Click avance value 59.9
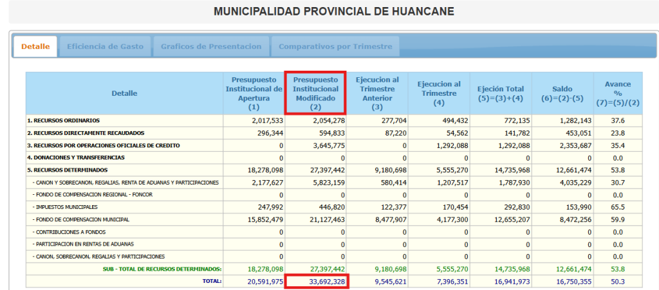 coord(618,220)
